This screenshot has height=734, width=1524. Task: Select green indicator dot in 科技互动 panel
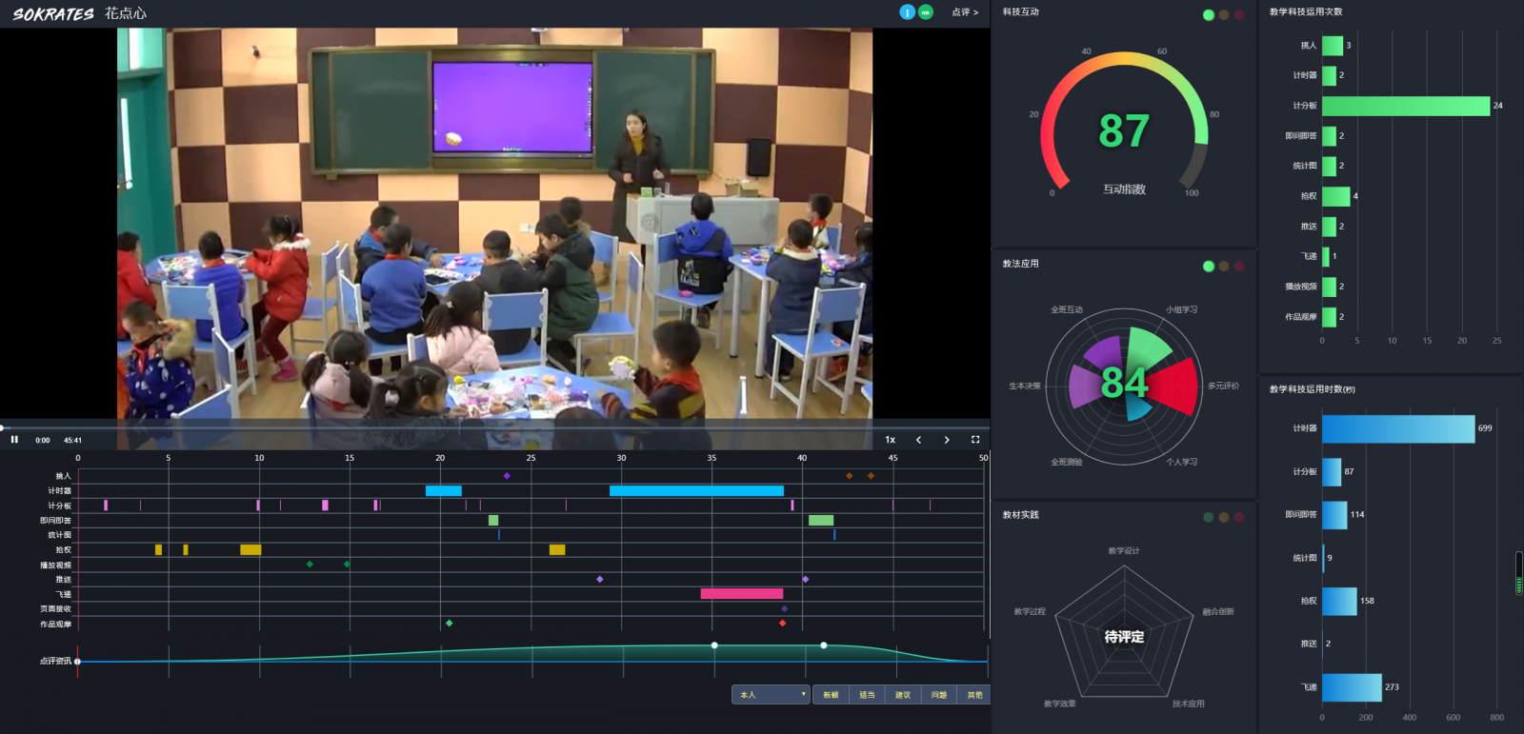point(1209,15)
